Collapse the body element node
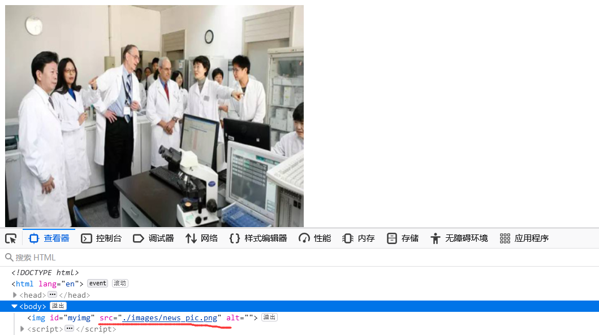Viewport: 599px width, 335px height. pos(15,306)
